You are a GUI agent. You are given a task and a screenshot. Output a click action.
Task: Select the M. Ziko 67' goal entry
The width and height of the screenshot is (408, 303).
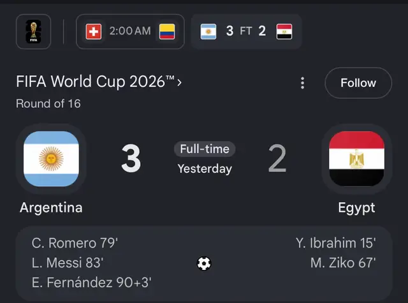tap(343, 263)
